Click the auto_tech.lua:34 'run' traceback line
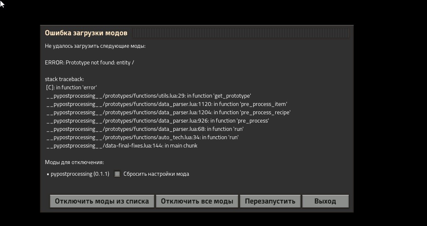This screenshot has height=226, width=427. pyautogui.click(x=143, y=137)
